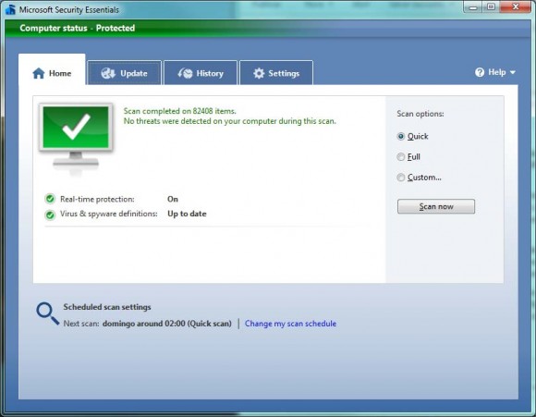Click the green monitor checkmark status icon
The width and height of the screenshot is (536, 417).
click(x=76, y=138)
